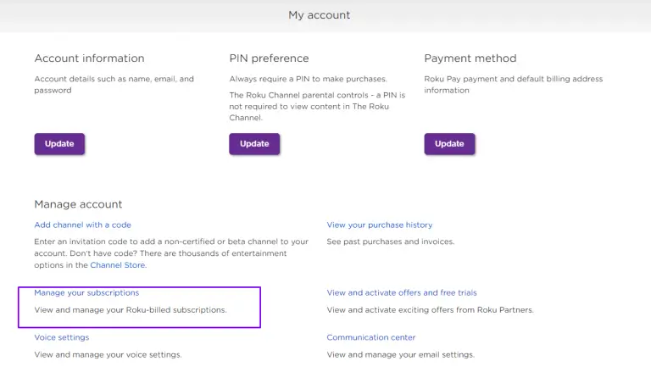The width and height of the screenshot is (651, 372).
Task: Click the 'See past purchases and invoices' text
Action: point(390,242)
